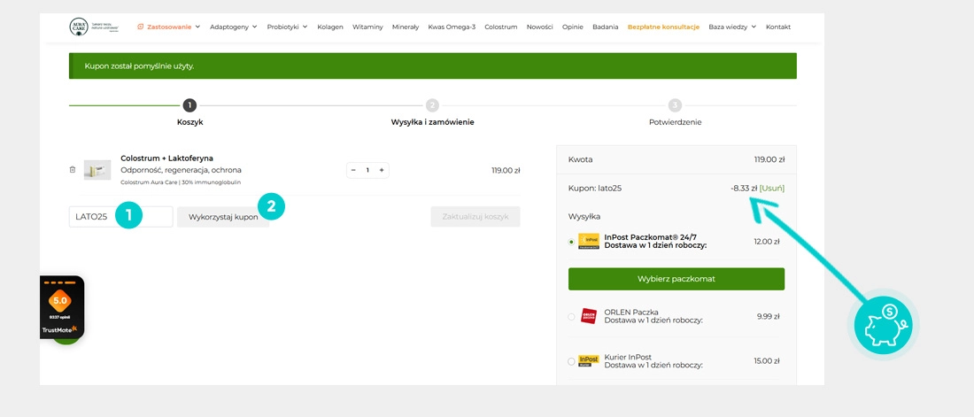
Task: Remove product using the trash icon
Action: 73,170
